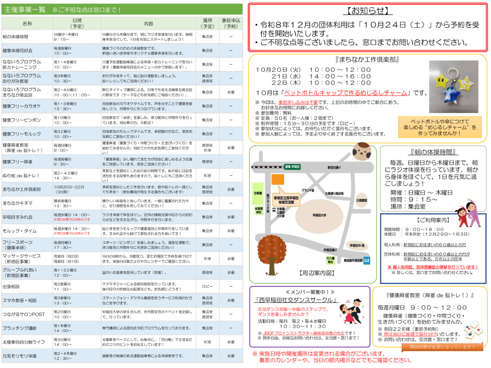Image resolution: width=491 pixels, height=368 pixels.
Task: Click underlined 新宿区にお住まいの60歳以上の方 for 個人利用
Action: (x=434, y=245)
